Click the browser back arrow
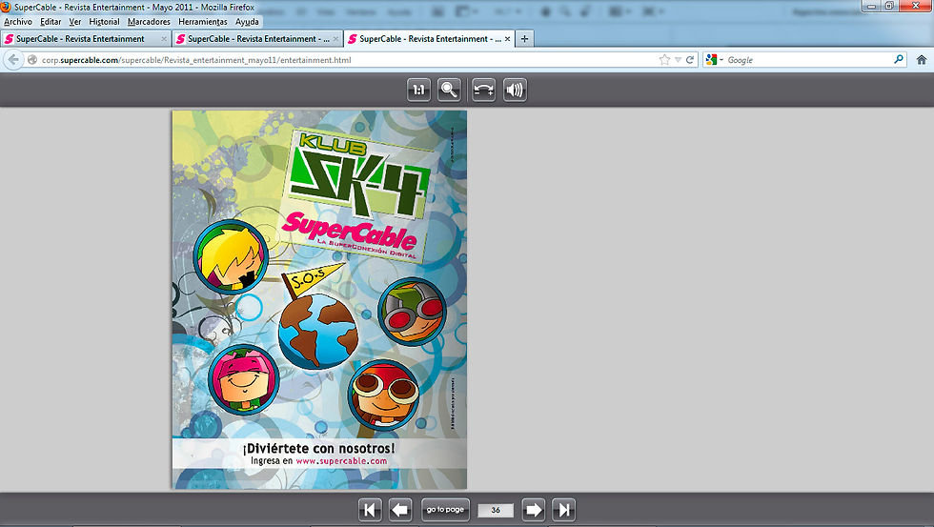Image resolution: width=934 pixels, height=527 pixels. click(13, 59)
